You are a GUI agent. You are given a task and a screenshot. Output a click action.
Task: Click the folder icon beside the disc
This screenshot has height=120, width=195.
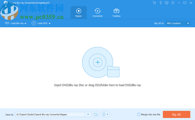coord(113,72)
